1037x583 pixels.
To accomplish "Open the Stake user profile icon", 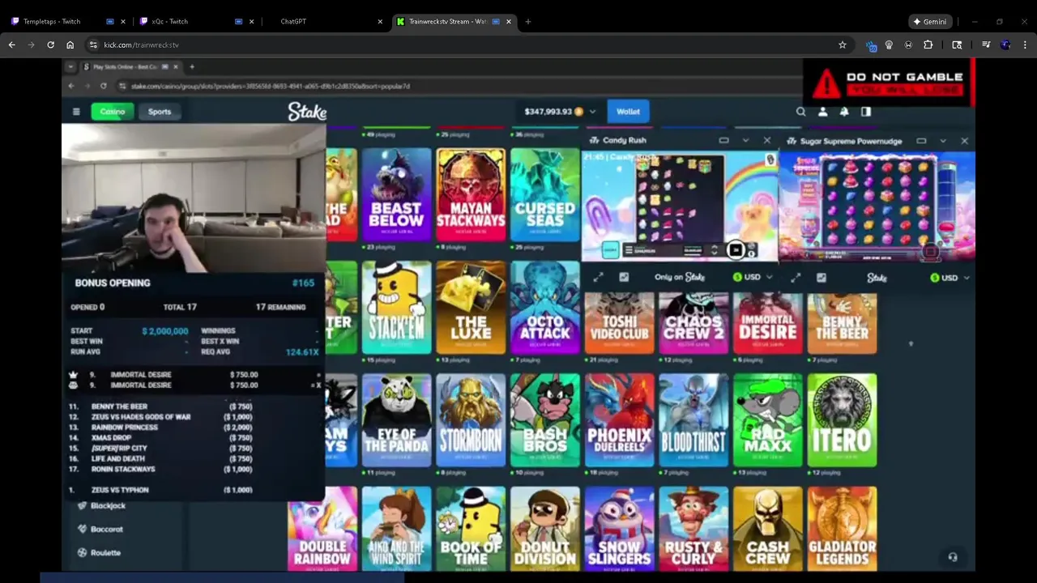I will [822, 112].
